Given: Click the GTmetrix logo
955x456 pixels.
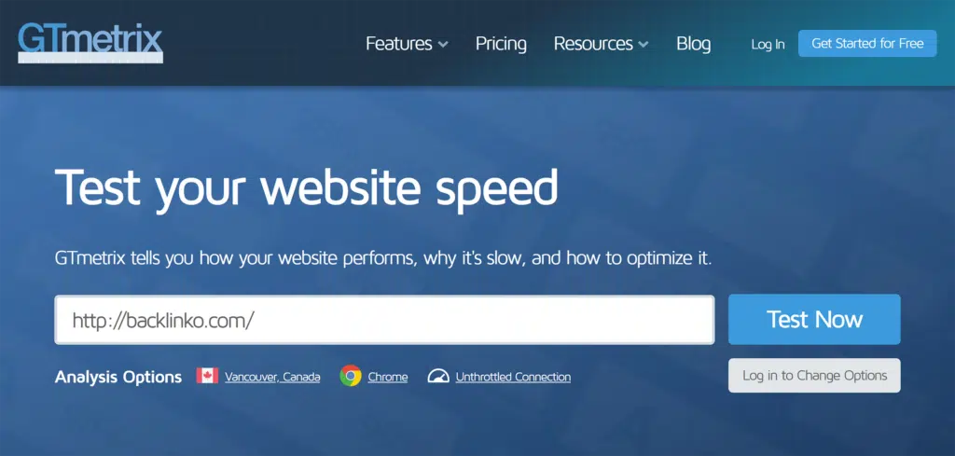Looking at the screenshot, I should pyautogui.click(x=90, y=41).
